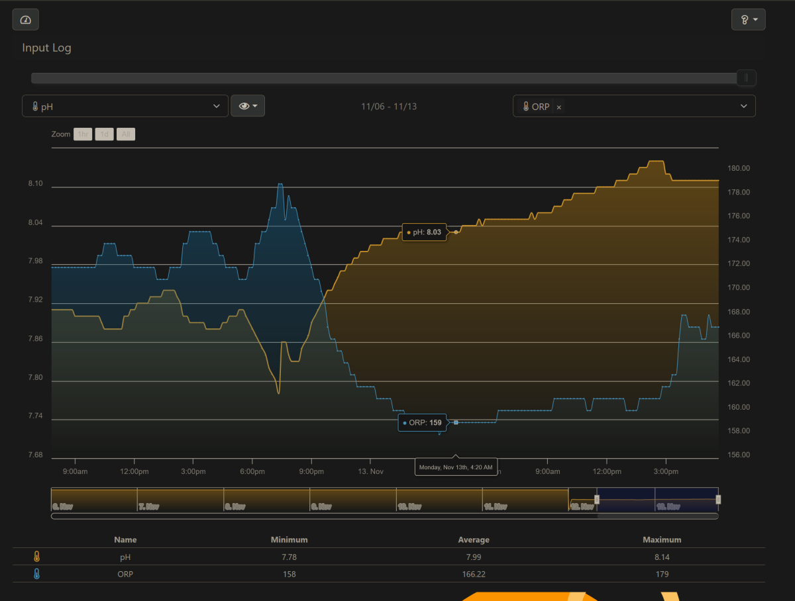Click the 13. Nov label in the navigator
The image size is (795, 601).
pyautogui.click(x=668, y=506)
